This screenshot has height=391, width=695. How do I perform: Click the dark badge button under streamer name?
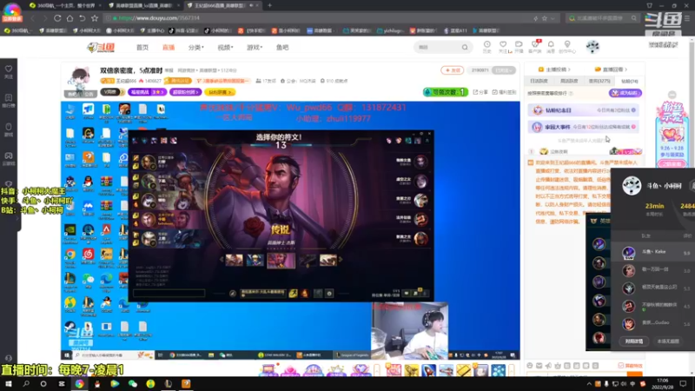click(113, 92)
